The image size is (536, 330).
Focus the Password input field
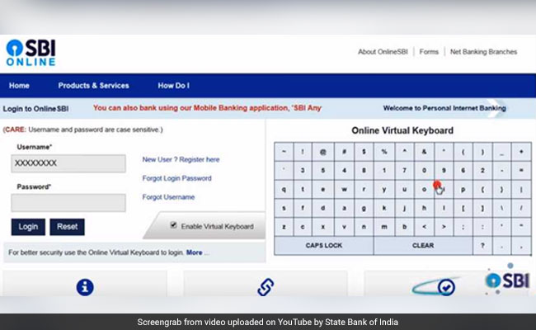point(68,203)
